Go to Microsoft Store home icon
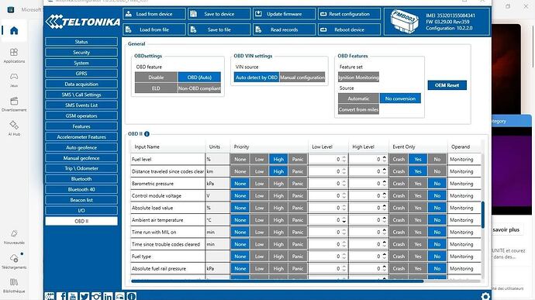535x300 pixels. (14, 31)
